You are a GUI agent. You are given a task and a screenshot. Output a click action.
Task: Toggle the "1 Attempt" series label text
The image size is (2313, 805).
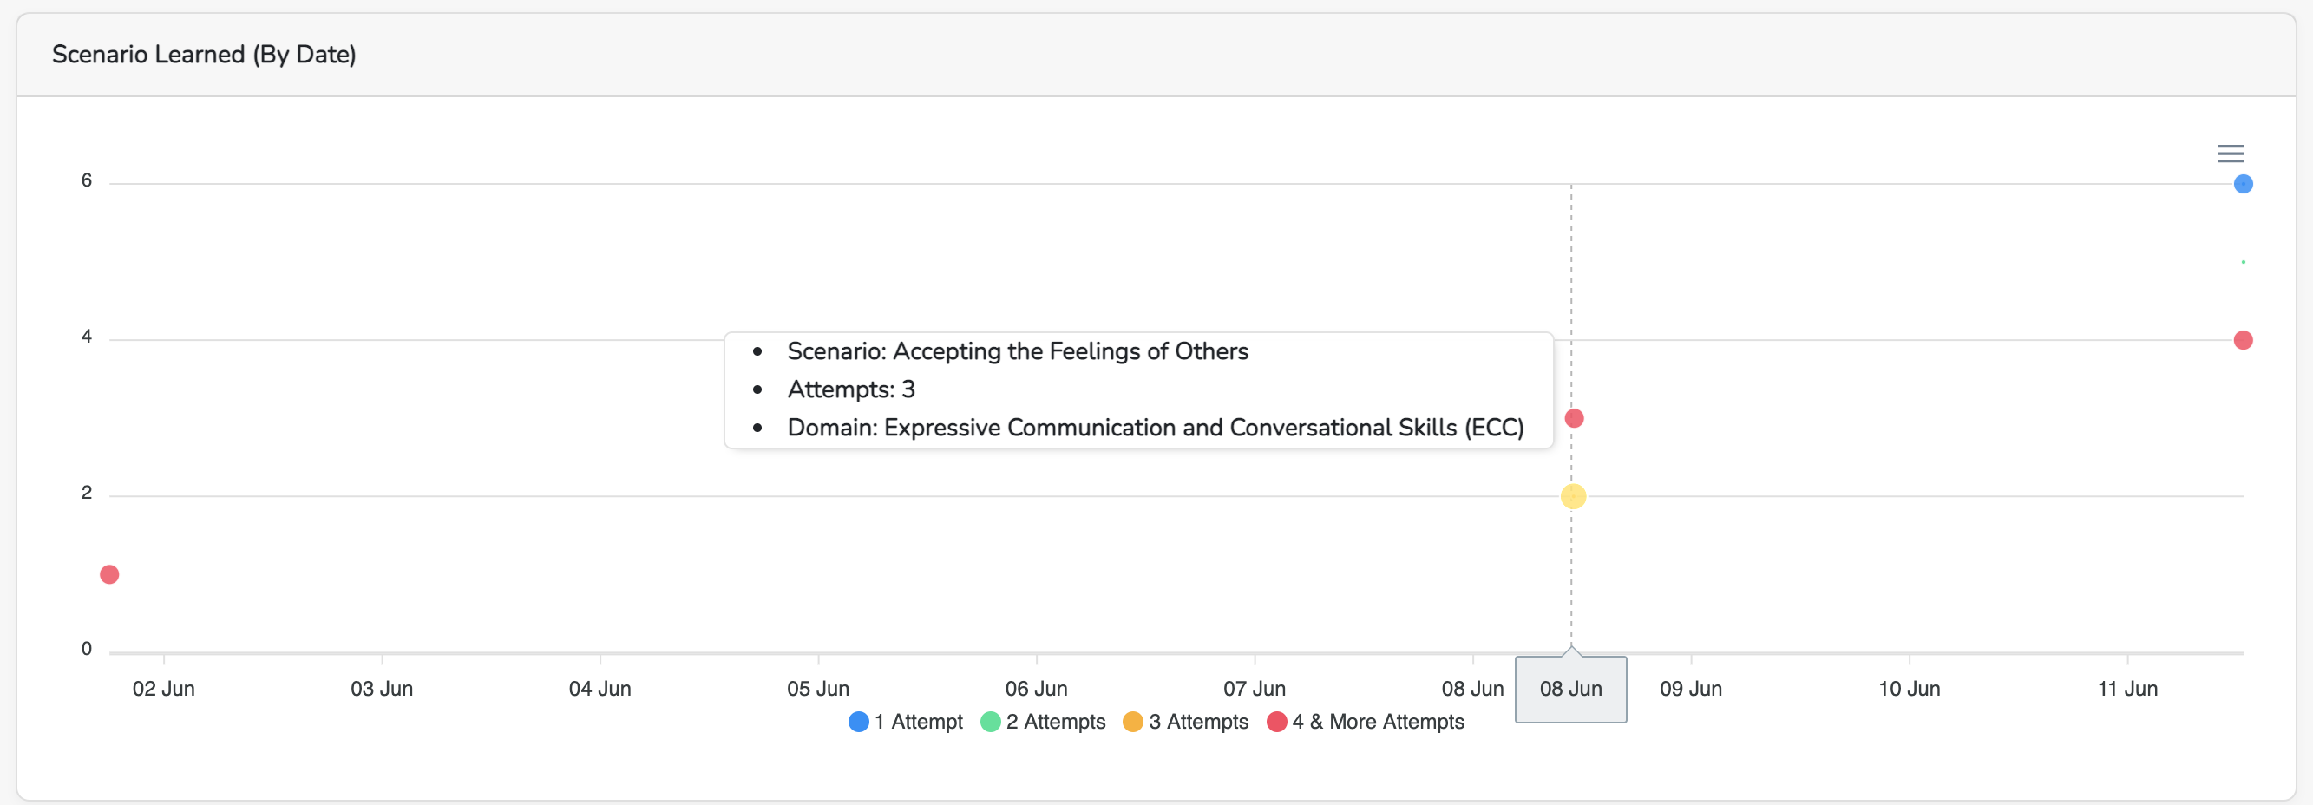918,722
